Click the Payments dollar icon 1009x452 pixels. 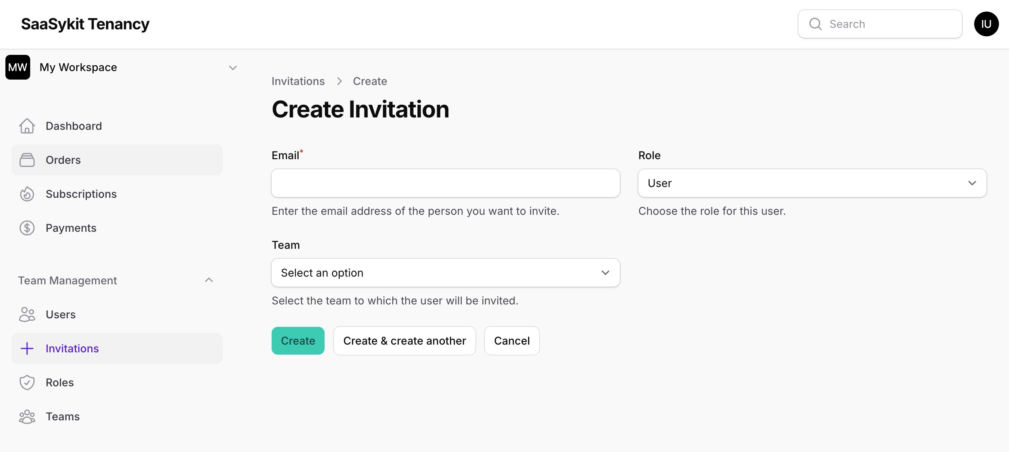pos(27,228)
